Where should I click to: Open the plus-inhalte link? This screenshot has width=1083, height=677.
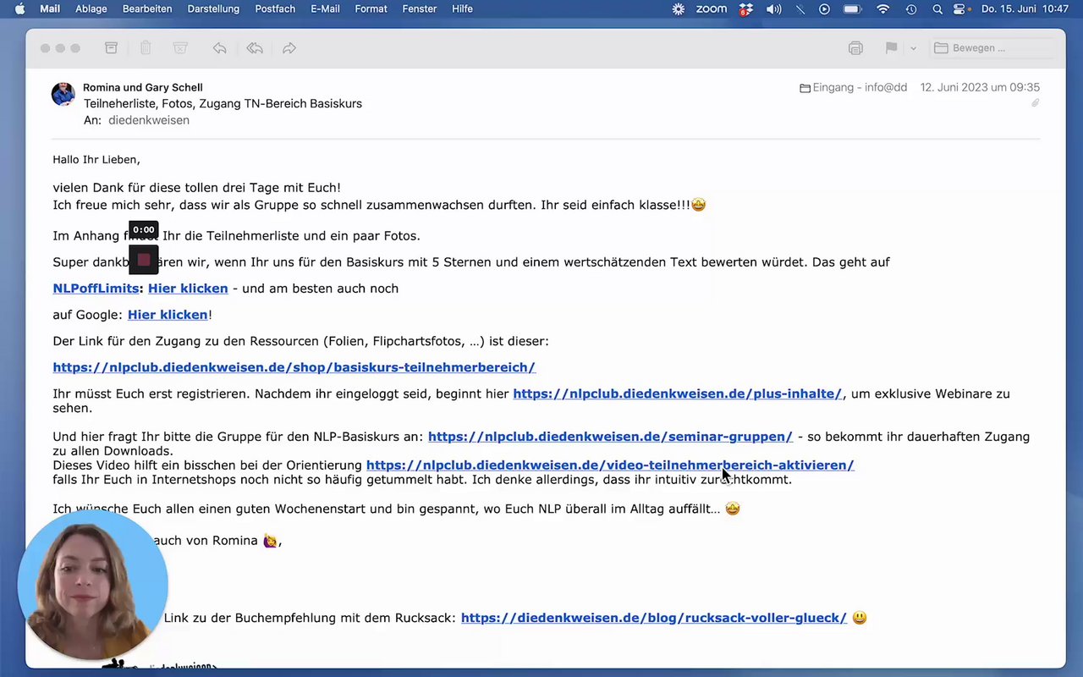click(678, 394)
